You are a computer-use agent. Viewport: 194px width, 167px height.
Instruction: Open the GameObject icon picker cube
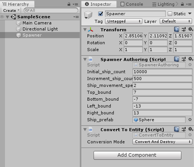click(x=88, y=15)
